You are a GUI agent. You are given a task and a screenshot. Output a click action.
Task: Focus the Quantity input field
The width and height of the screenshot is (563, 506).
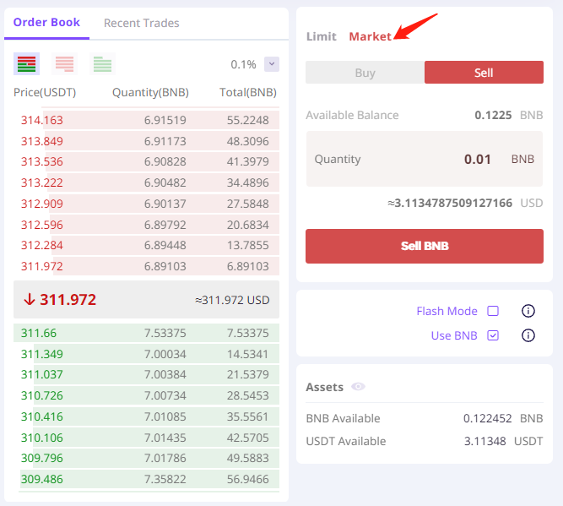425,159
